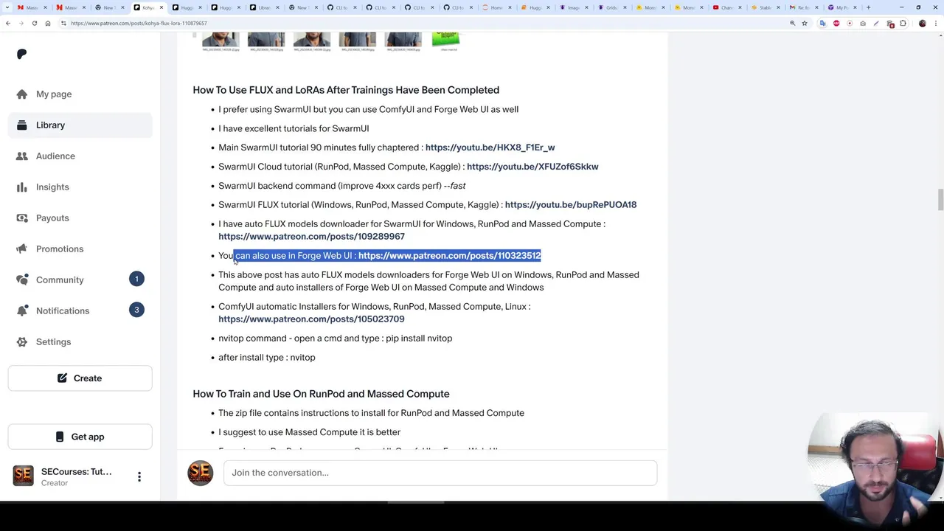This screenshot has width=944, height=531.
Task: Click the zoom magnifier icon in address bar
Action: [x=792, y=23]
